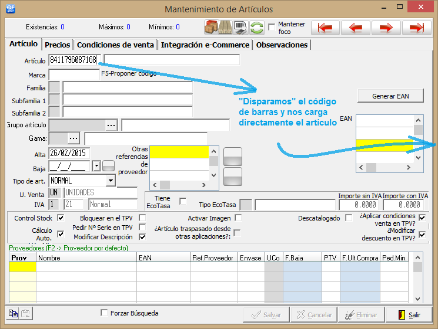Click lower gray button beside Otras referencias
The image size is (438, 329).
pyautogui.click(x=233, y=177)
